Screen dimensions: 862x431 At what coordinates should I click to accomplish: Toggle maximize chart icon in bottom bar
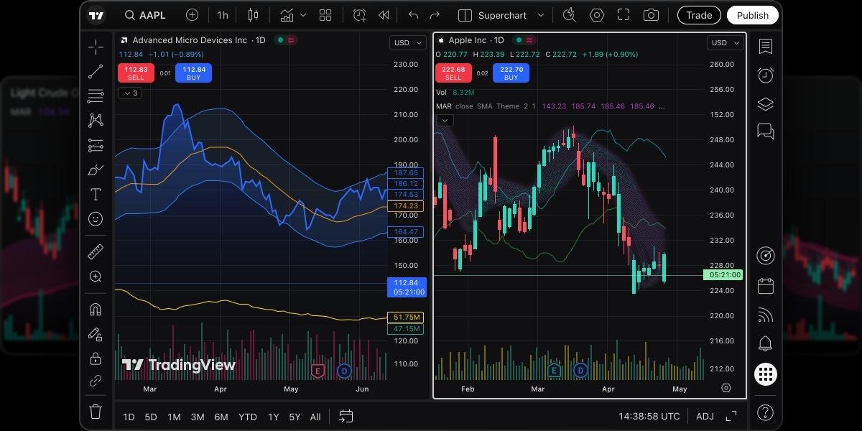(x=731, y=416)
